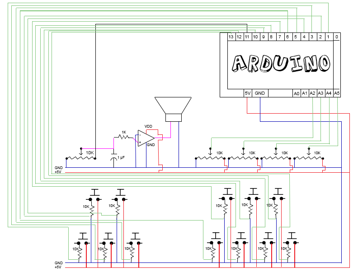Image resolution: width=358 pixels, height=276 pixels.
Task: Click the VDD label above the op-amp
Action: pos(148,126)
